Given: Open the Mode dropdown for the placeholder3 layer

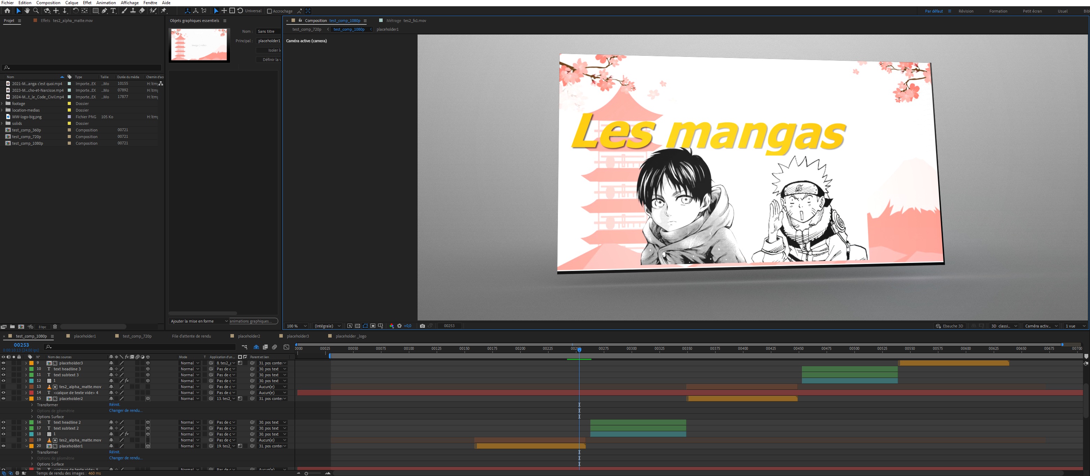Looking at the screenshot, I should 189,363.
